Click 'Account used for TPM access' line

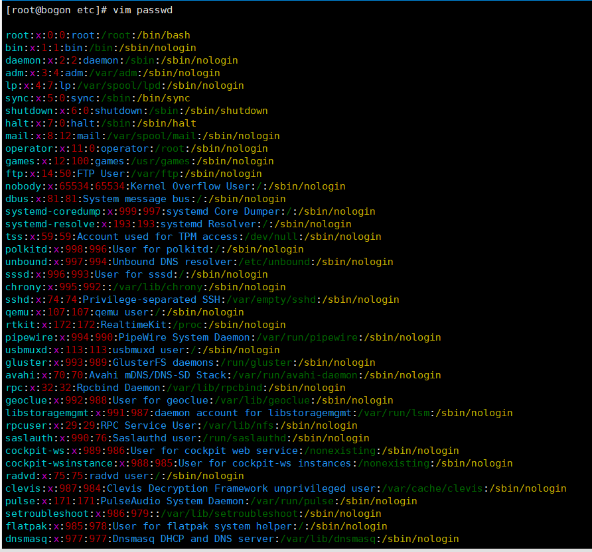click(193, 237)
